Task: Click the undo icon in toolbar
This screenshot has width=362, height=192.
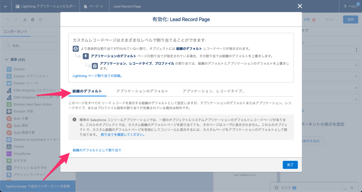Action: pos(8,20)
